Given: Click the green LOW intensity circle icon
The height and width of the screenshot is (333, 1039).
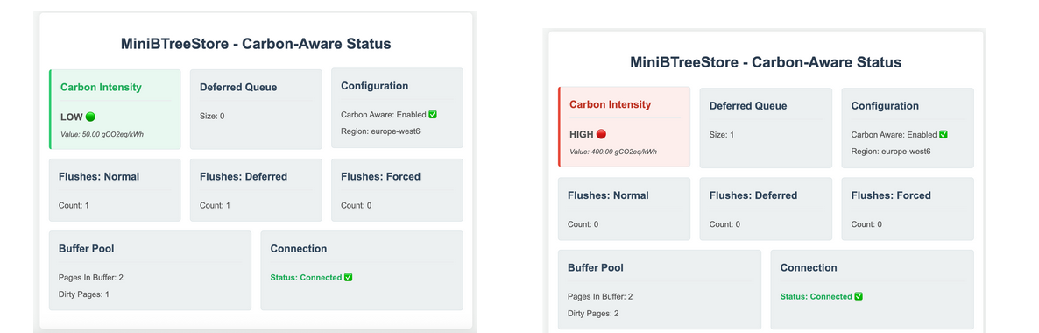Looking at the screenshot, I should [x=90, y=117].
